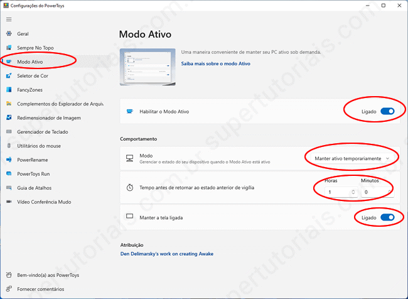Open Den Delimarsky's Awake attribution link
This screenshot has width=408, height=299.
(166, 254)
